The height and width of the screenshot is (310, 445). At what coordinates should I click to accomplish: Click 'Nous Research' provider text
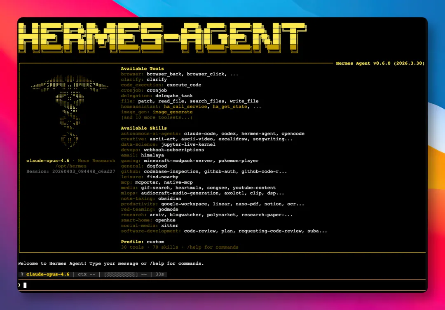click(96, 161)
